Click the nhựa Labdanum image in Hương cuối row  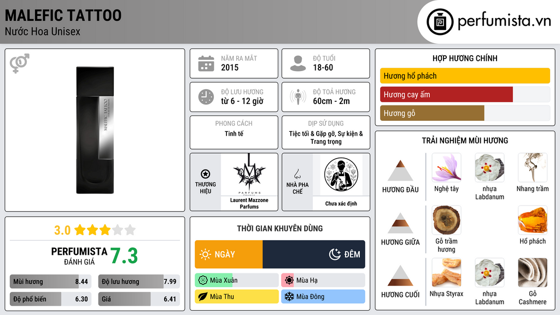[489, 272]
